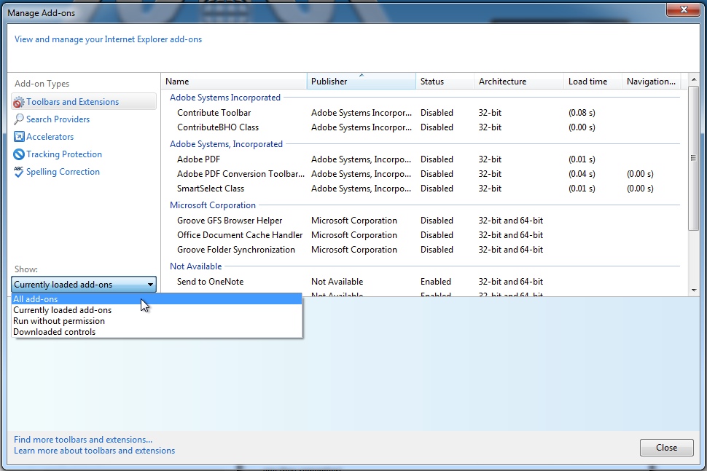Click Disabled status of Contribute Toolbar
The height and width of the screenshot is (471, 707).
point(437,113)
